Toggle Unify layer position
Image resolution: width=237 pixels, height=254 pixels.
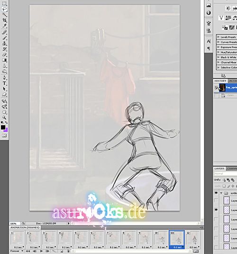click(x=224, y=180)
